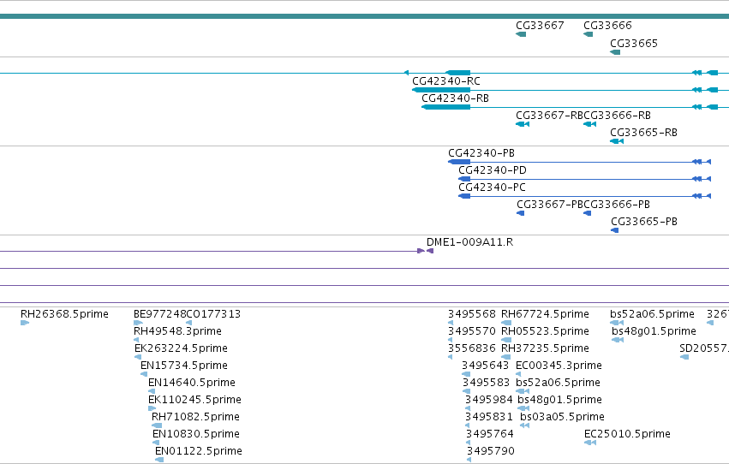
Task: Select EST label RH26368.5prime
Action: pos(64,314)
